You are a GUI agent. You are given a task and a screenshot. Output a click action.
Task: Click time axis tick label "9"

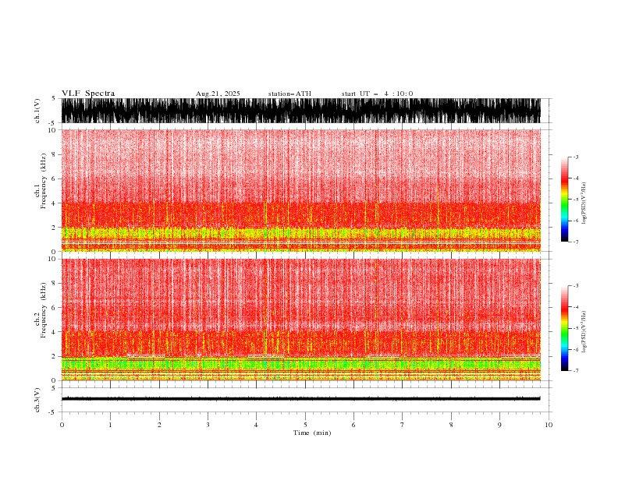(499, 425)
